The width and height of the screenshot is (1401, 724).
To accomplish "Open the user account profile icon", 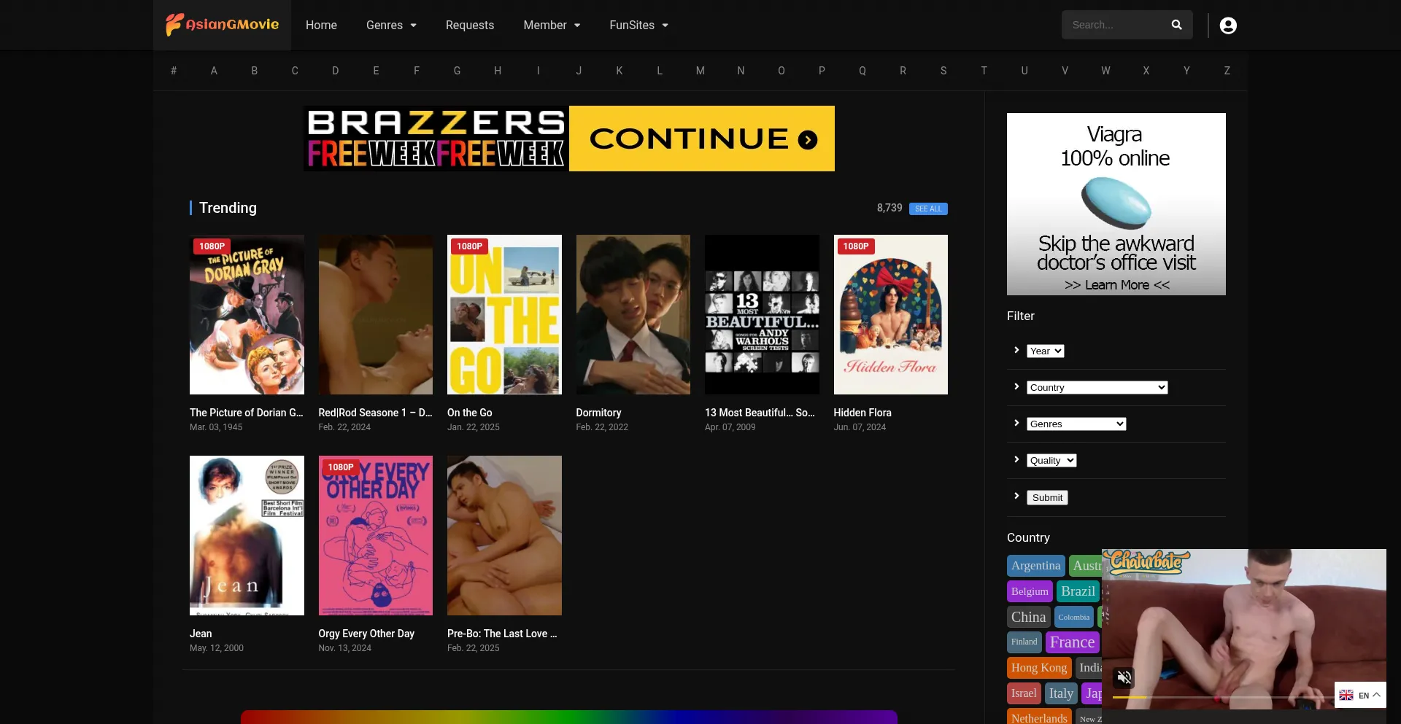I will pos(1228,26).
